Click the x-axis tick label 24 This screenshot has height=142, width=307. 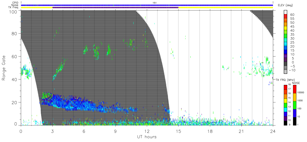(x=273, y=131)
